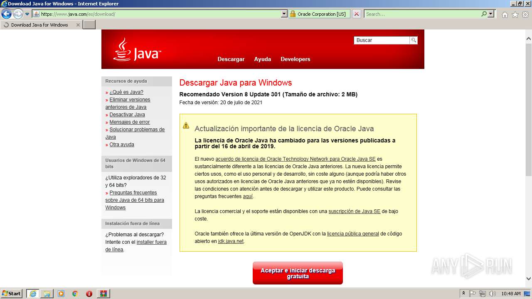This screenshot has height=299, width=532.
Task: Open the WinRAR taskbar icon
Action: tap(103, 294)
